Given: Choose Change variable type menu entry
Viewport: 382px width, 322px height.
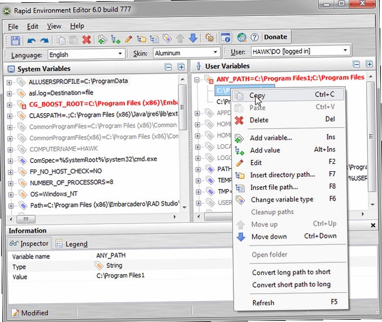Looking at the screenshot, I should (x=290, y=199).
